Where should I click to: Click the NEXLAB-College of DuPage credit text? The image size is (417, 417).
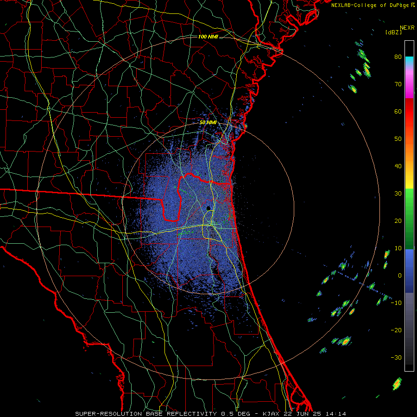tap(370, 5)
